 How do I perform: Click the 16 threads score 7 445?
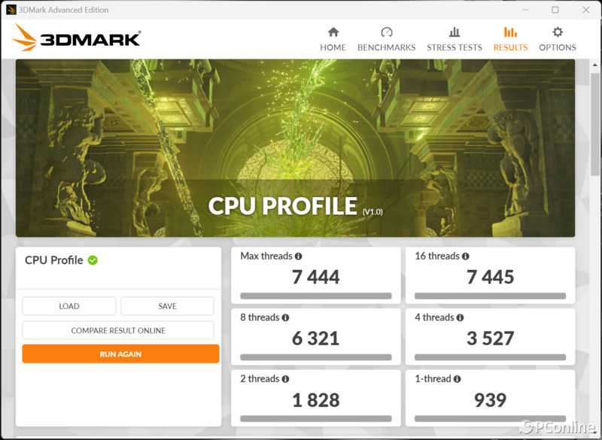coord(491,277)
